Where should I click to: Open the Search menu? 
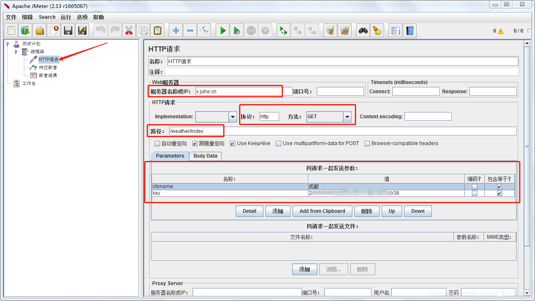pyautogui.click(x=47, y=17)
